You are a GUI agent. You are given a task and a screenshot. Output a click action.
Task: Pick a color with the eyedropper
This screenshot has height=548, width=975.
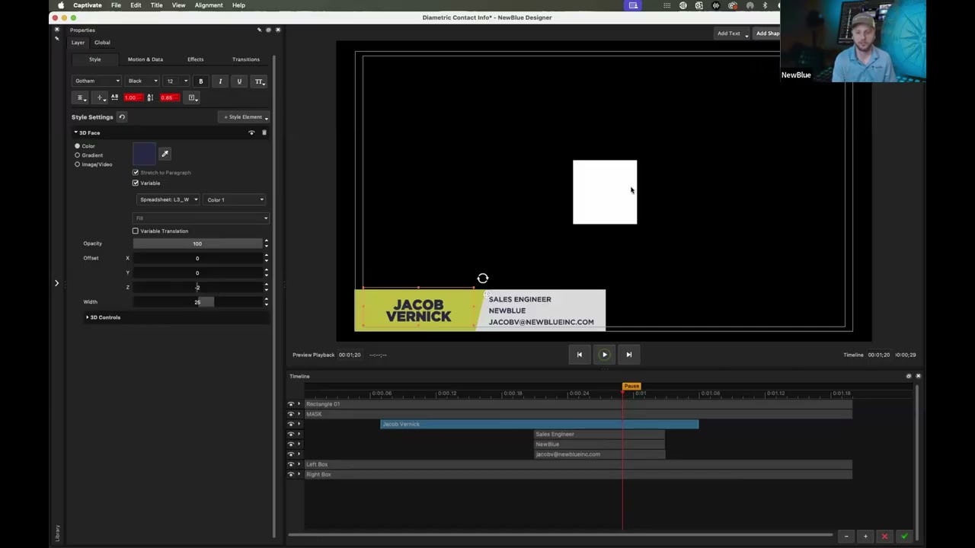click(165, 154)
